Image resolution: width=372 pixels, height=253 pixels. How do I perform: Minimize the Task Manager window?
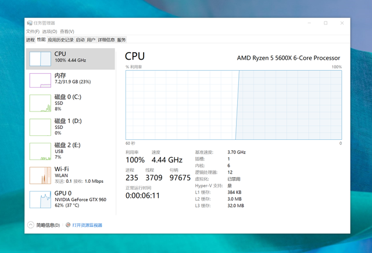pyautogui.click(x=309, y=23)
